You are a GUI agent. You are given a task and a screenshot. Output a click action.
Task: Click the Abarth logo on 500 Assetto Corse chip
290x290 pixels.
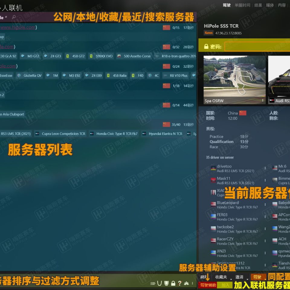[x=119, y=56]
